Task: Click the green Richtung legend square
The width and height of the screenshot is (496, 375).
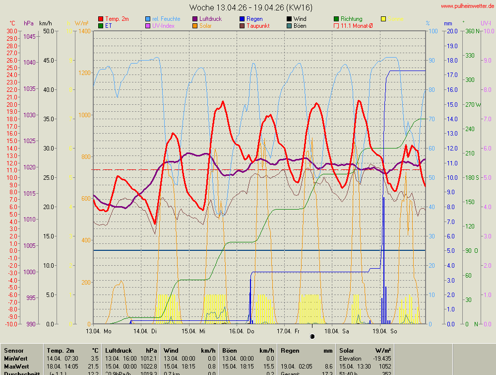Action: click(x=337, y=19)
